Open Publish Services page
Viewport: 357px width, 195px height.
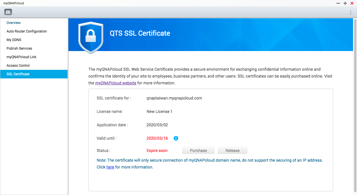click(19, 48)
